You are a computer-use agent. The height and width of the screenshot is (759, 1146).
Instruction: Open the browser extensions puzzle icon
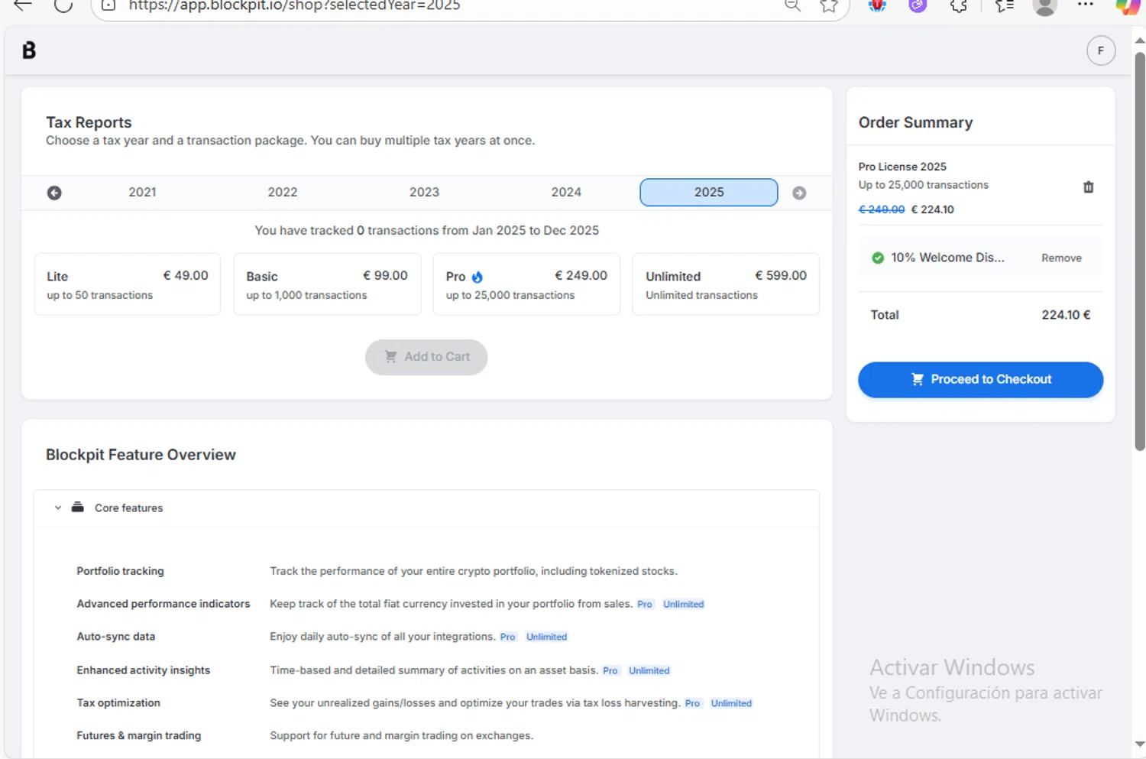click(x=959, y=5)
